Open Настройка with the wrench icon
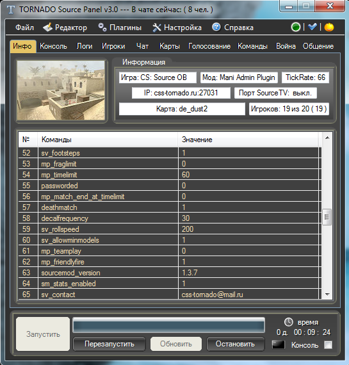Screen dimensions: 349x365 pos(177,28)
